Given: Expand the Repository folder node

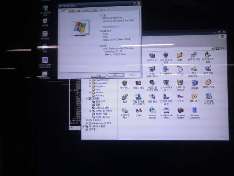Looking at the screenshot, I should [x=90, y=87].
